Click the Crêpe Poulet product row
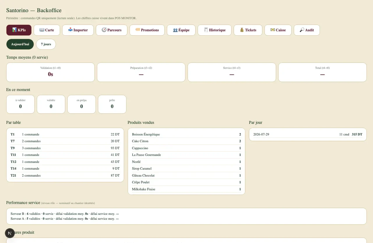This screenshot has width=373, height=243. (x=186, y=182)
